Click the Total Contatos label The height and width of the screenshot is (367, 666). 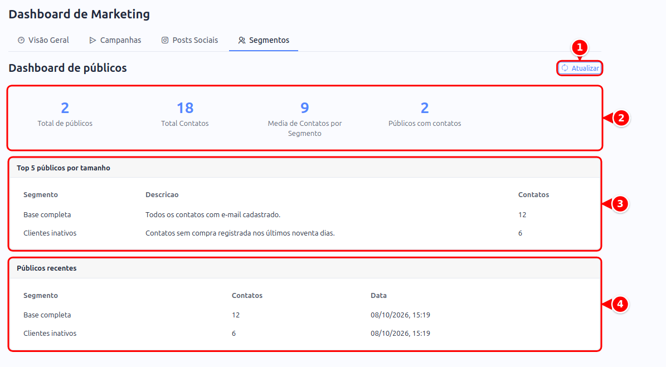click(185, 124)
